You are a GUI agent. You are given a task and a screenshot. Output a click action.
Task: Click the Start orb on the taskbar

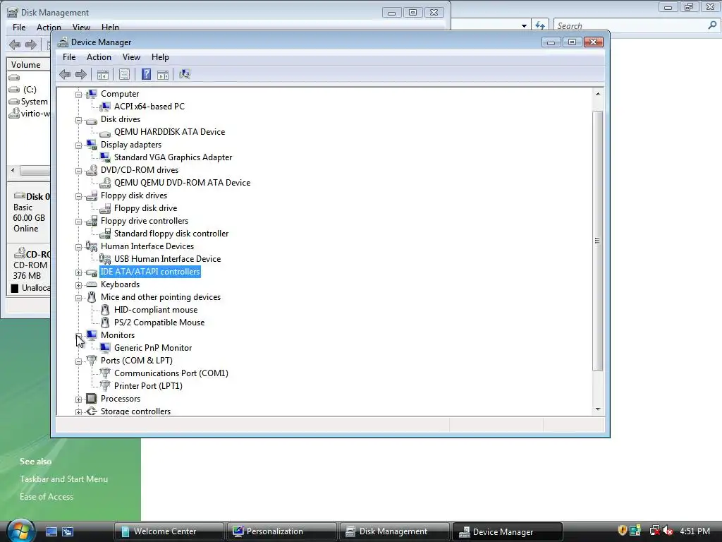[20, 531]
